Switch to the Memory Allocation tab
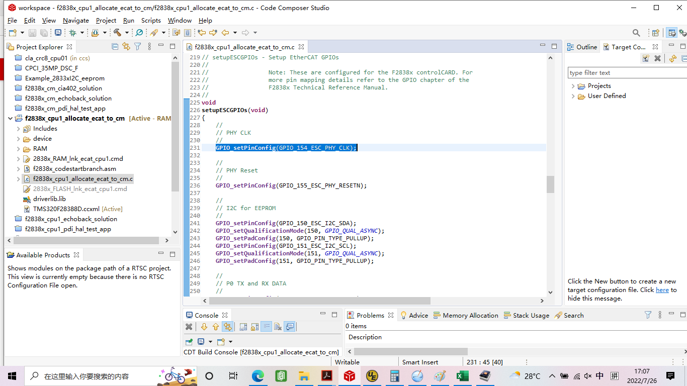 466,315
